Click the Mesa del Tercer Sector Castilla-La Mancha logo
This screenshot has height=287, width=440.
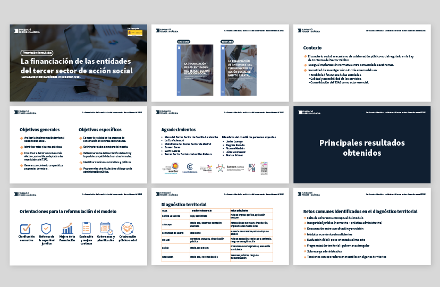171,168
